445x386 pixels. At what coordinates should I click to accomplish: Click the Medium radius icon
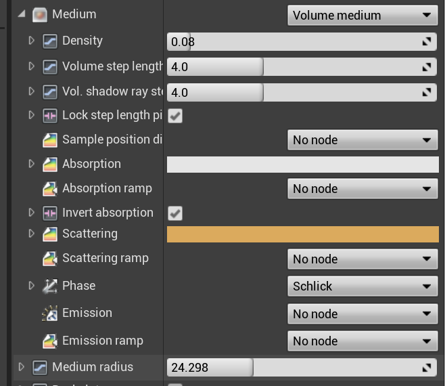(40, 367)
